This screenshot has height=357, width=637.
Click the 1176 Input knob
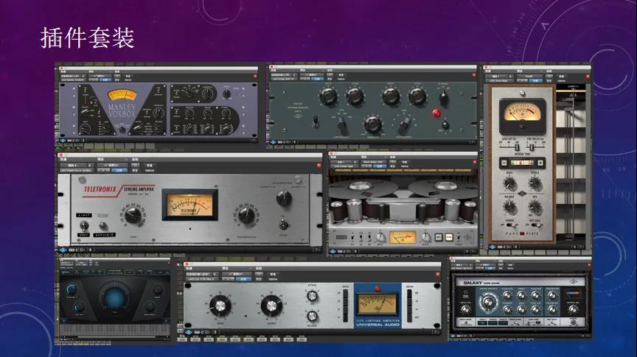220,305
